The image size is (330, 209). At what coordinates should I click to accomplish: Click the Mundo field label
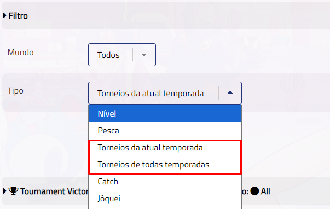point(21,53)
